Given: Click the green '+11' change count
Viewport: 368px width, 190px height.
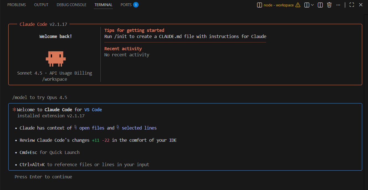Looking at the screenshot, I should (x=96, y=140).
